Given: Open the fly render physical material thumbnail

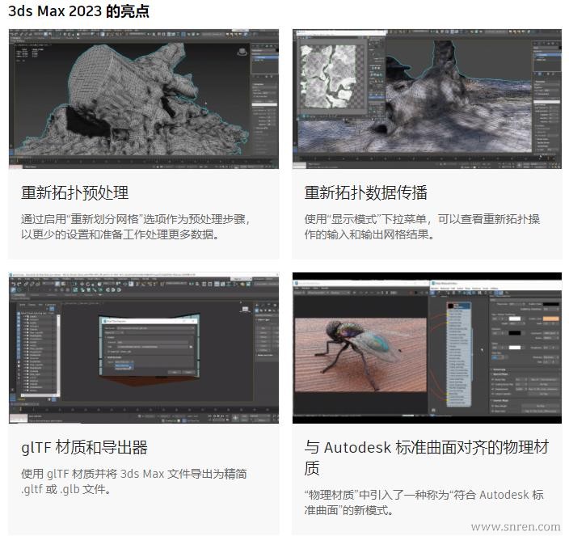Looking at the screenshot, I should click(427, 348).
